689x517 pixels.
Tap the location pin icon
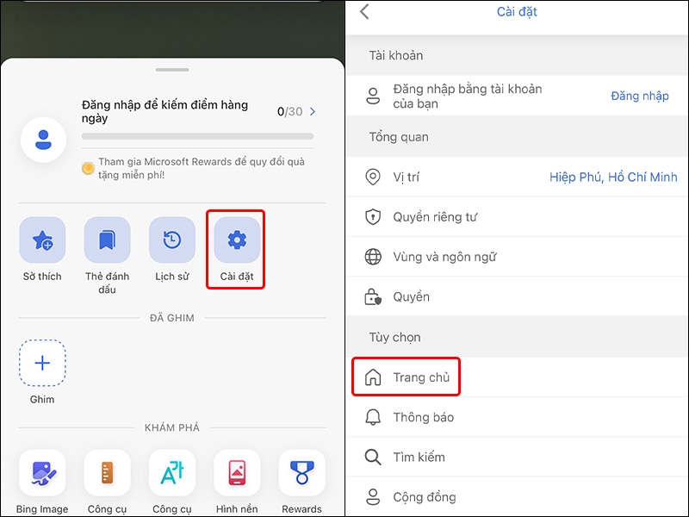(373, 177)
